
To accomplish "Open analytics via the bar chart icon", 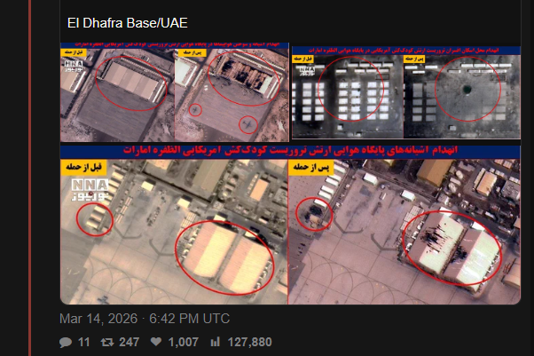I will [216, 342].
